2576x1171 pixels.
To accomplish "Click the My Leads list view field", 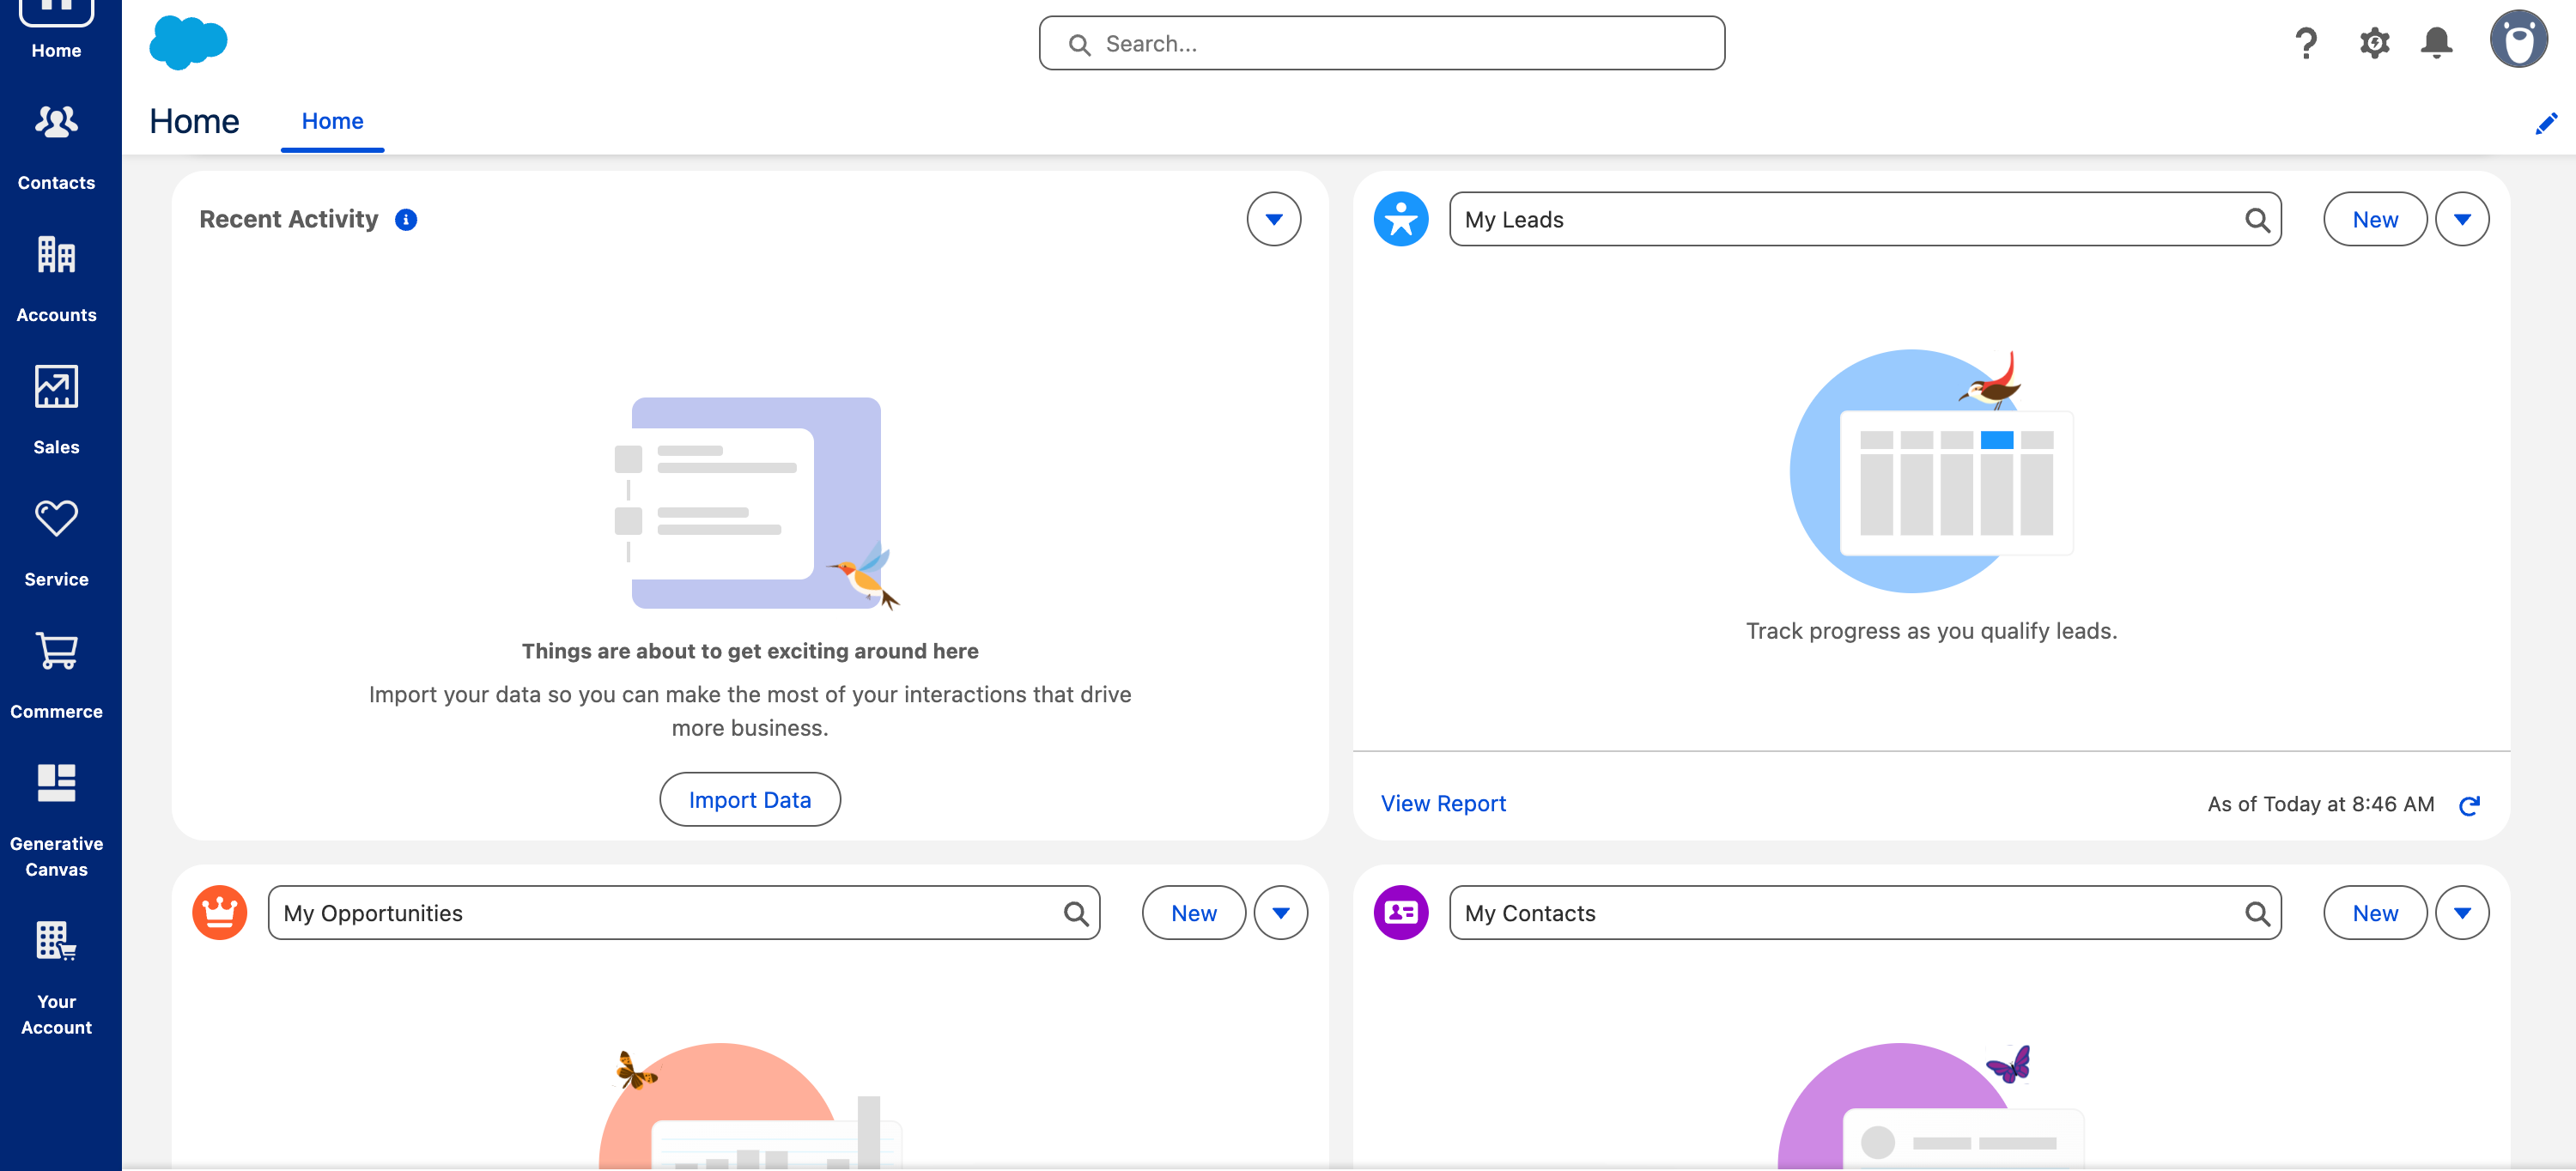I will coord(1864,219).
